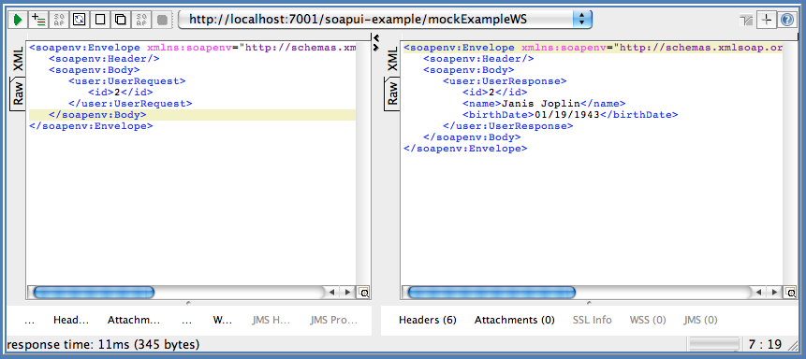Image resolution: width=806 pixels, height=359 pixels.
Task: Expand request panel with right arrow on divider
Action: coord(375,48)
